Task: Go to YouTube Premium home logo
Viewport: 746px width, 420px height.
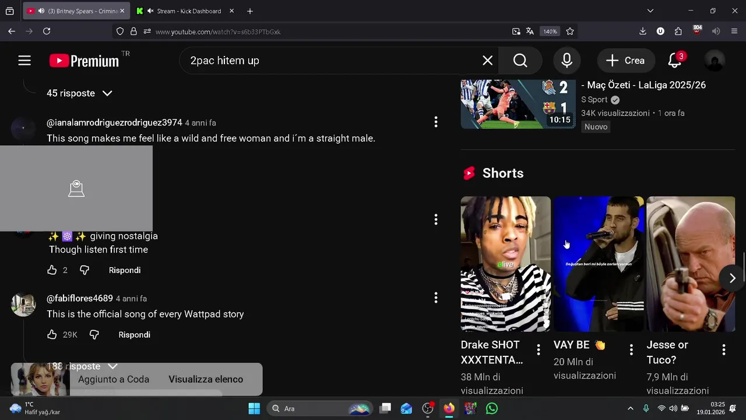Action: [84, 61]
